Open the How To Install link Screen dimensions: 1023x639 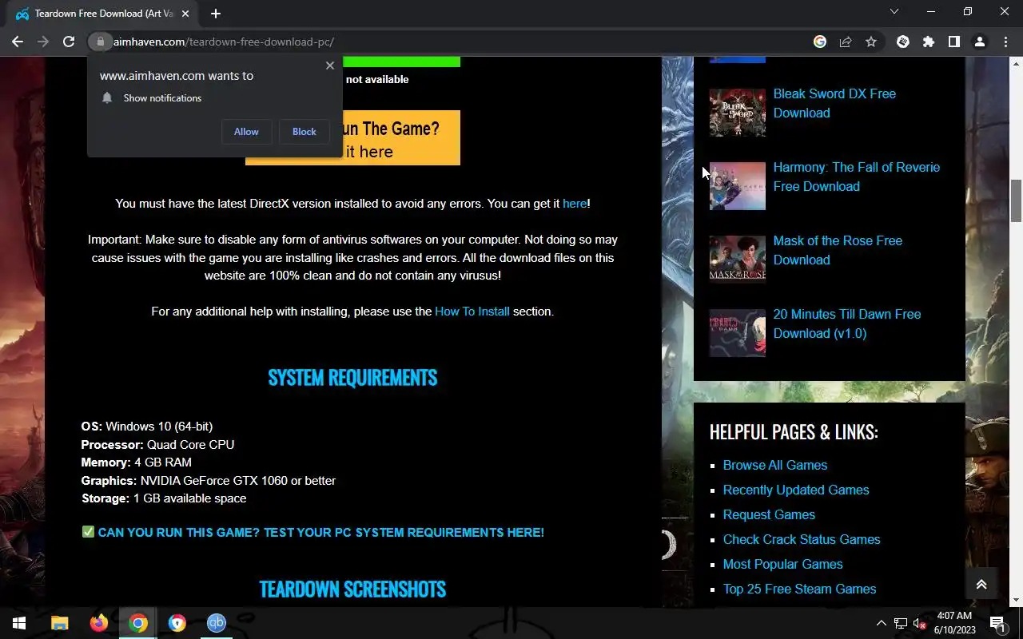(x=472, y=312)
